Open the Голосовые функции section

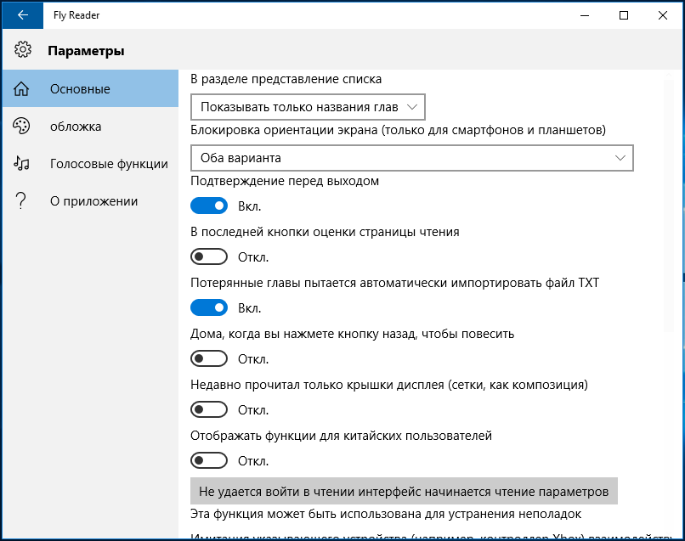[90, 164]
